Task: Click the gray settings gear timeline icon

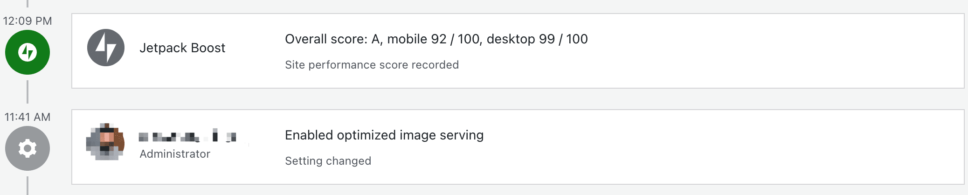Action: (x=28, y=148)
